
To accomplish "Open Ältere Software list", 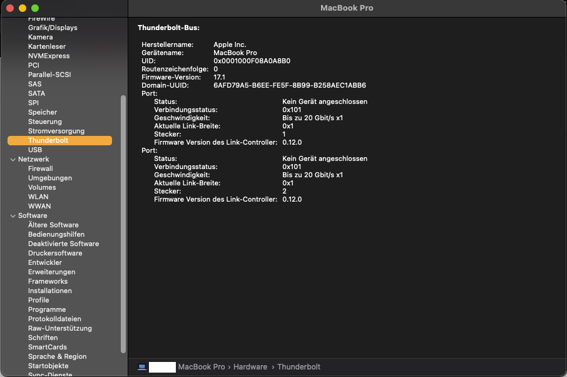I will (53, 225).
